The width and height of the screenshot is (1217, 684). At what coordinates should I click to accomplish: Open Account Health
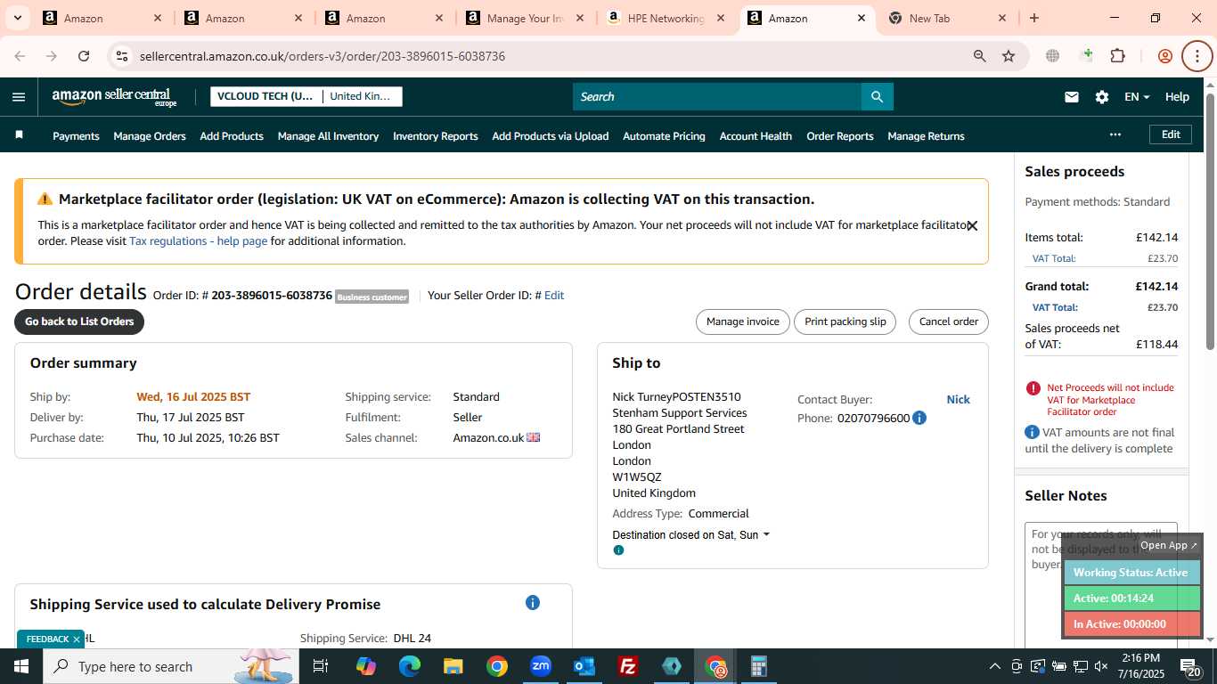(x=756, y=136)
